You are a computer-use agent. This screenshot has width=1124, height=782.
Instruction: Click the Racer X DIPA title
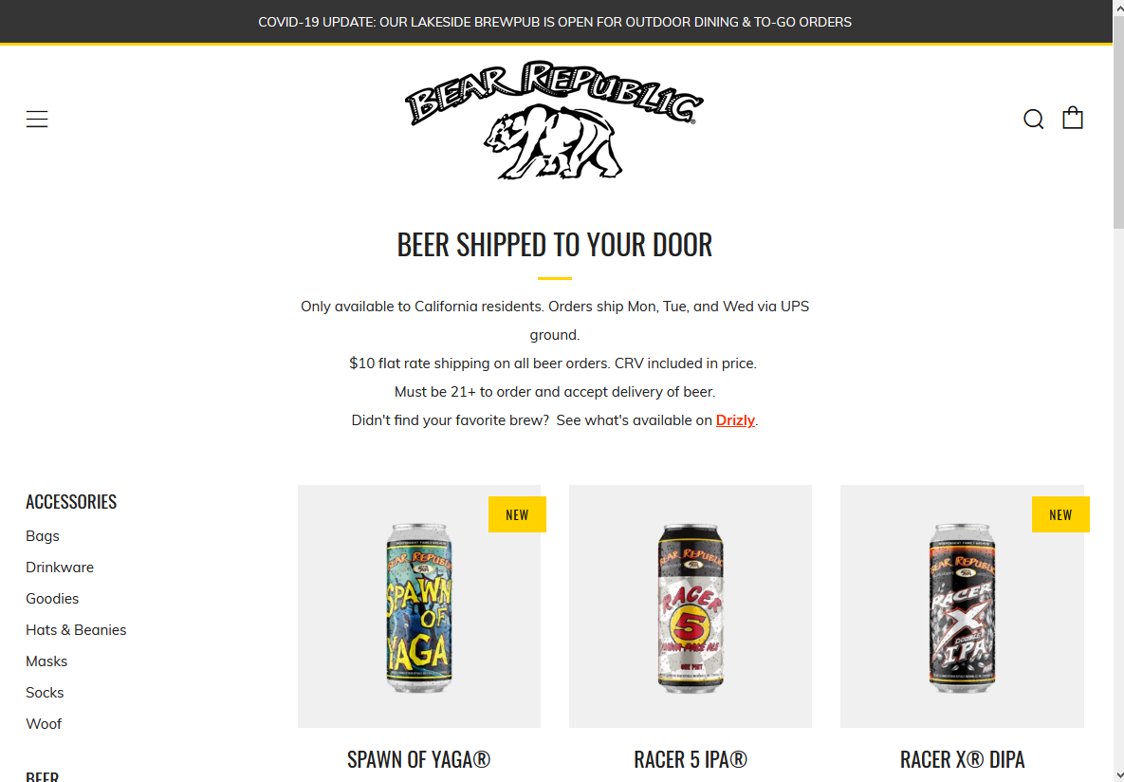point(962,759)
